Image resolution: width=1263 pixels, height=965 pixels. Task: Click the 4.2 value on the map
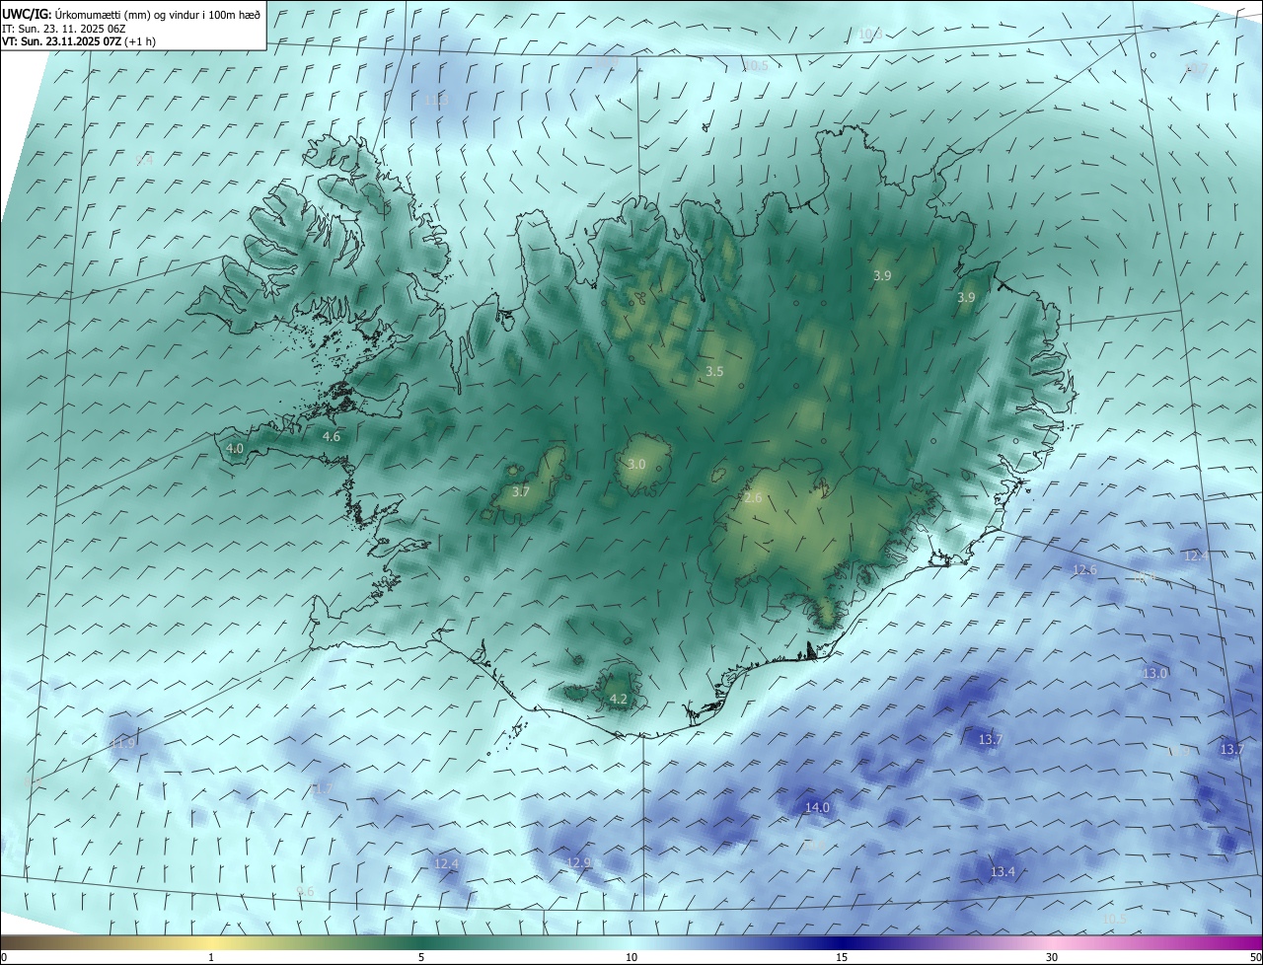tap(619, 699)
